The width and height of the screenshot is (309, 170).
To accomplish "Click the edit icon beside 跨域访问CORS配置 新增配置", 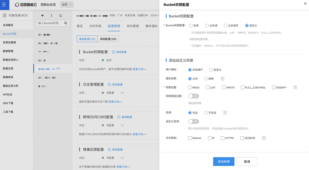I will [x=119, y=117].
